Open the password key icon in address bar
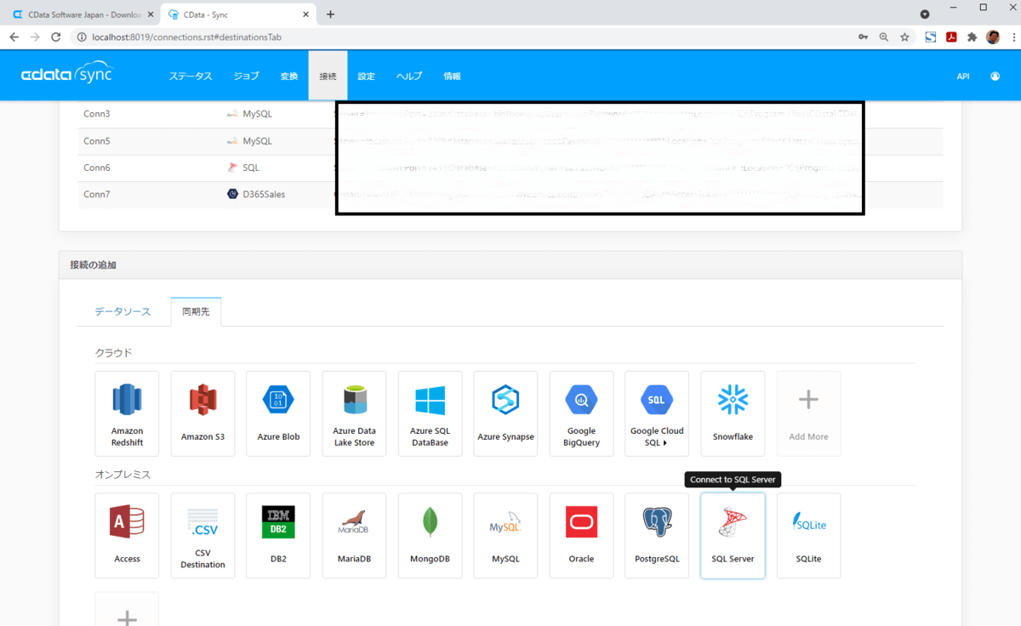The image size is (1021, 626). 863,37
